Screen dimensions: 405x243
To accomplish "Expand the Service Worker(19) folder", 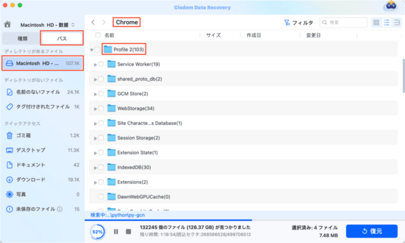I will [x=96, y=64].
